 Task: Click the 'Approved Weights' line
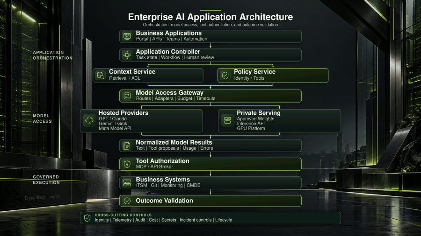(255, 118)
